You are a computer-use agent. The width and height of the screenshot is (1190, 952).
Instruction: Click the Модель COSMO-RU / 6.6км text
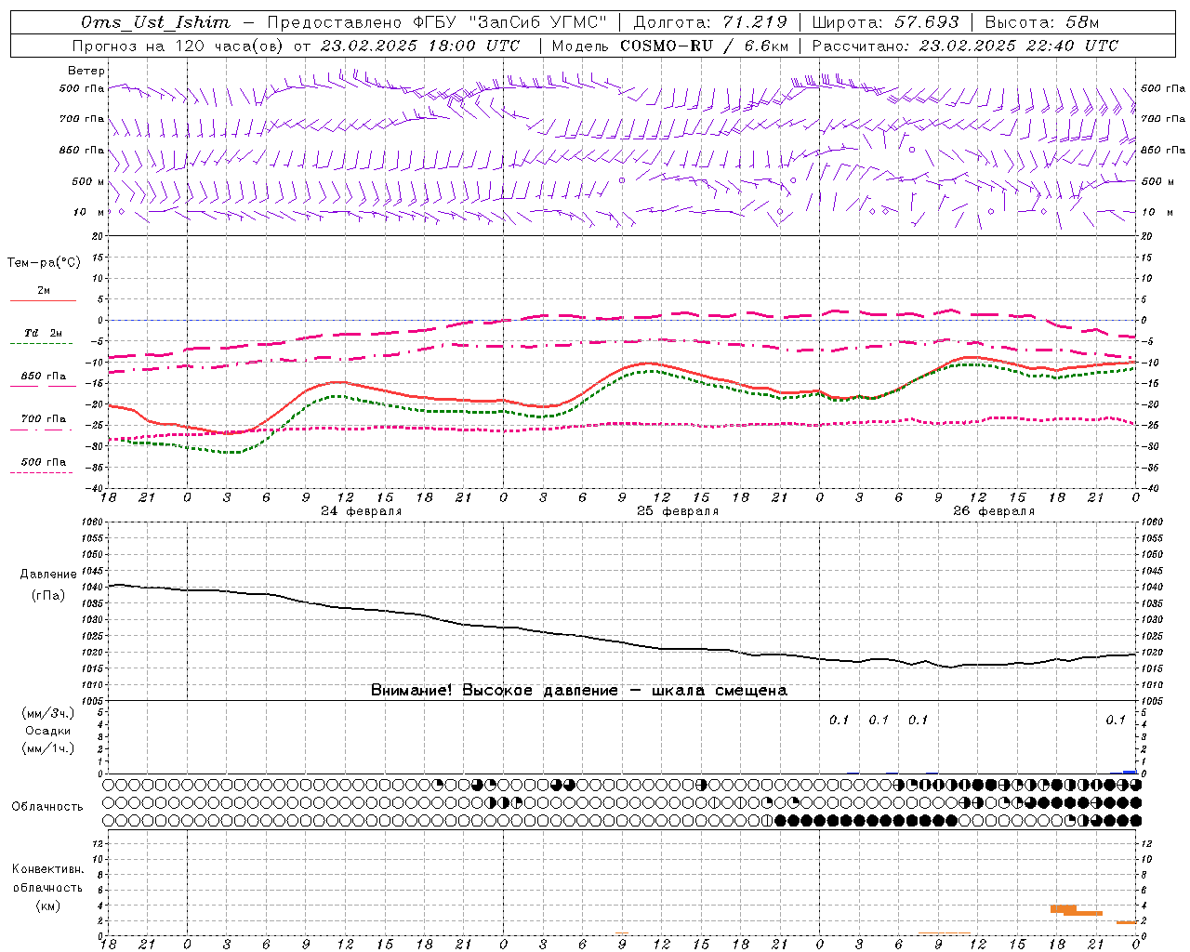(x=669, y=46)
